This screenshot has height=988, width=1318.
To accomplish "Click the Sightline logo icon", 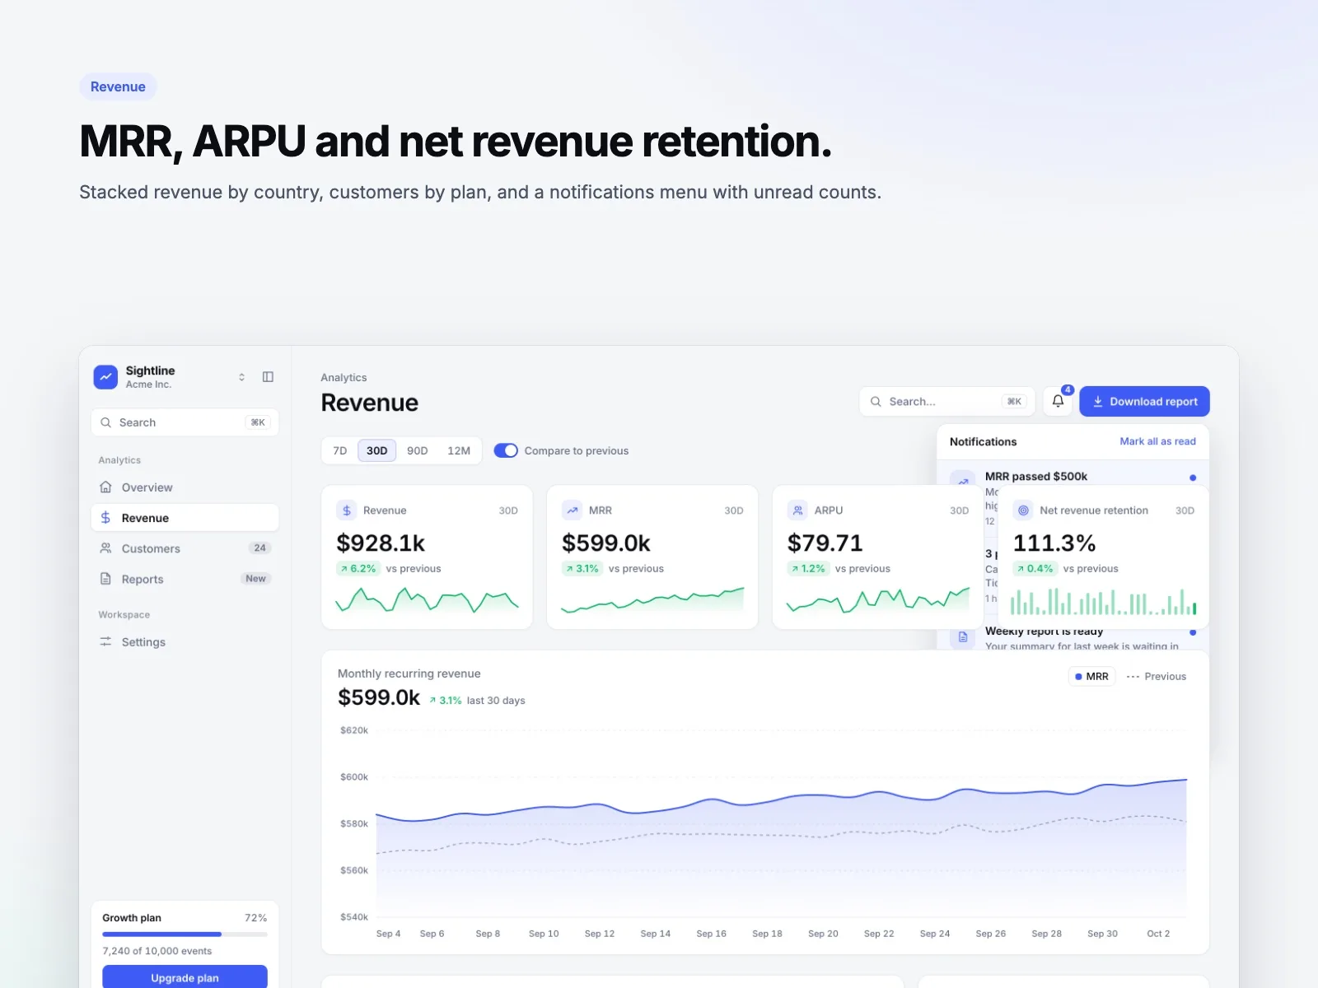I will pos(105,377).
